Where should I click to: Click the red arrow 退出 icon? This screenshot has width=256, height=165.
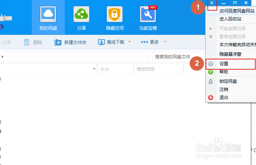point(211,98)
